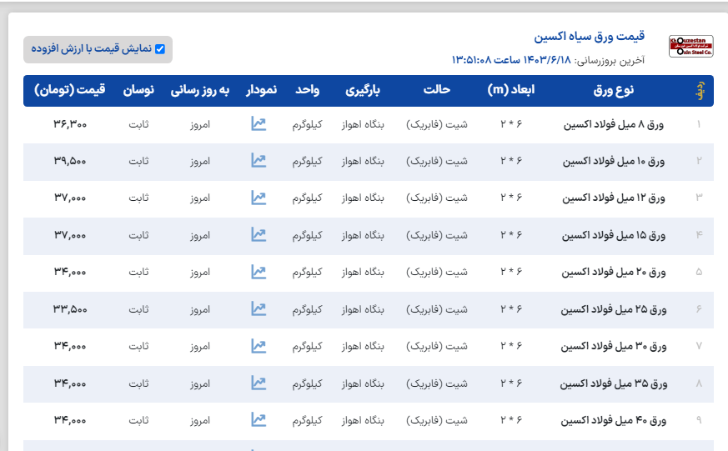The width and height of the screenshot is (728, 451).
Task: Click the قیمت (تومان) column header
Action: pos(70,90)
